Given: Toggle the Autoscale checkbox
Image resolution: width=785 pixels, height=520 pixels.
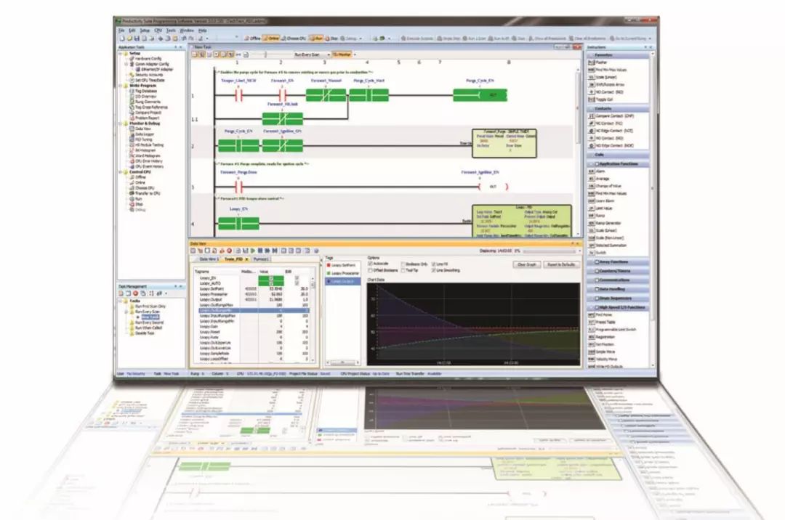Looking at the screenshot, I should pos(371,264).
